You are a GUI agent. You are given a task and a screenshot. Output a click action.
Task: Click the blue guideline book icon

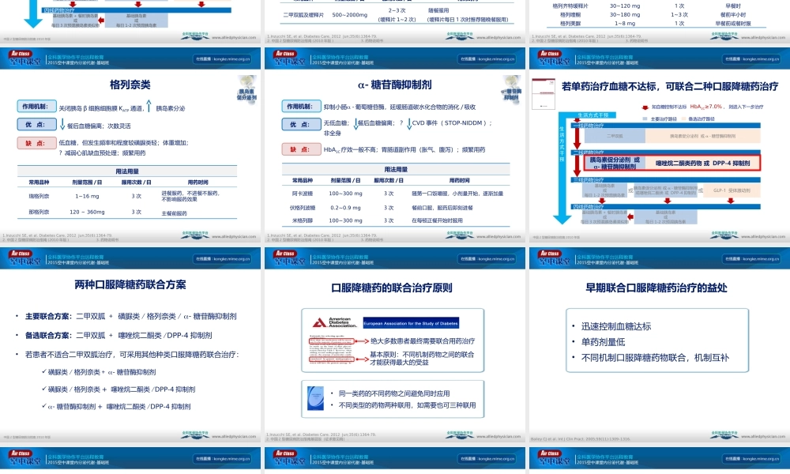315,398
